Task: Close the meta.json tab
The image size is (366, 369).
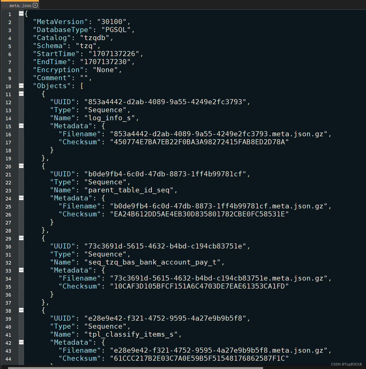Action: tap(35, 5)
